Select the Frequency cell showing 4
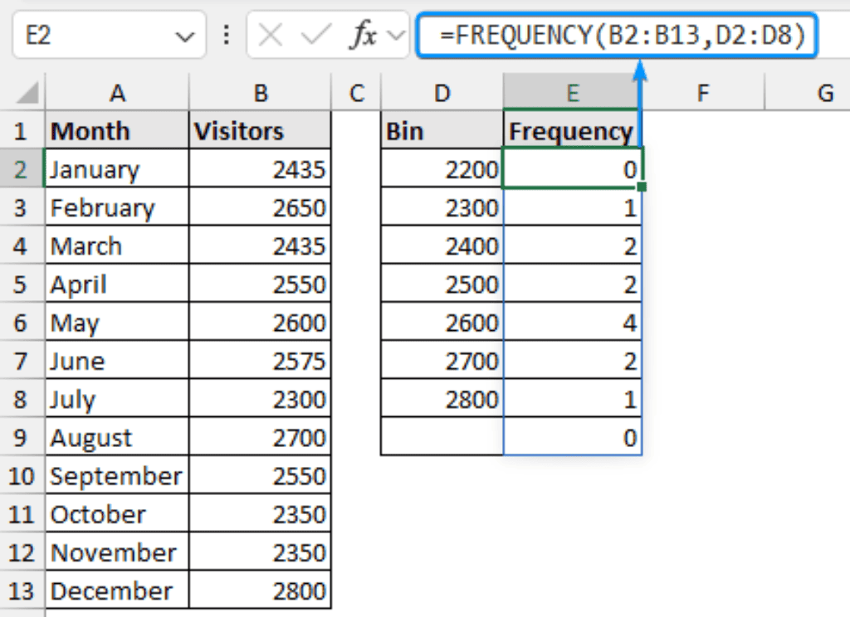 (x=572, y=323)
